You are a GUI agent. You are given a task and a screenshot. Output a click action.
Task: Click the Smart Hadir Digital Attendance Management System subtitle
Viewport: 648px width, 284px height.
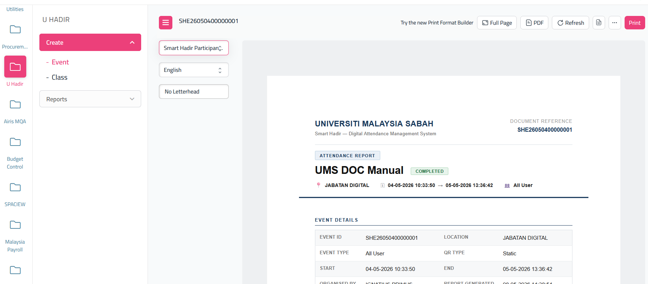(x=376, y=134)
